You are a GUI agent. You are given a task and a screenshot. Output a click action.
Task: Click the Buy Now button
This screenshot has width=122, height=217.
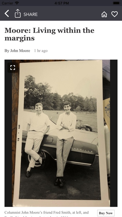click(x=106, y=213)
